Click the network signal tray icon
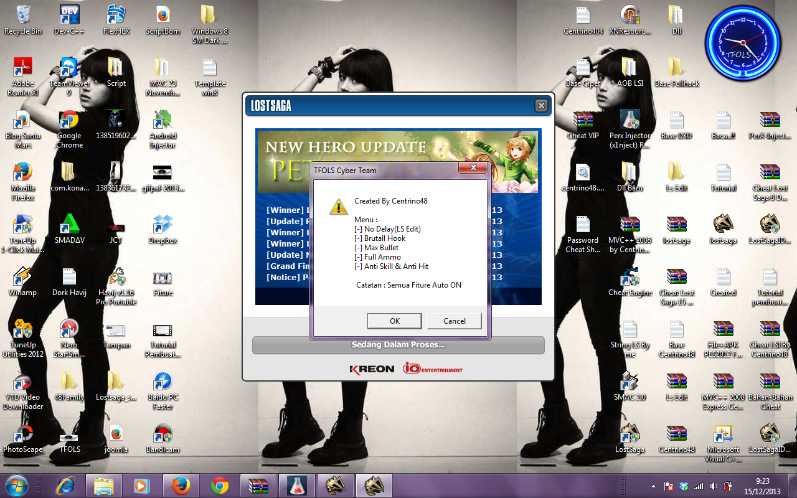Screen dimensions: 797x498 (x=699, y=486)
